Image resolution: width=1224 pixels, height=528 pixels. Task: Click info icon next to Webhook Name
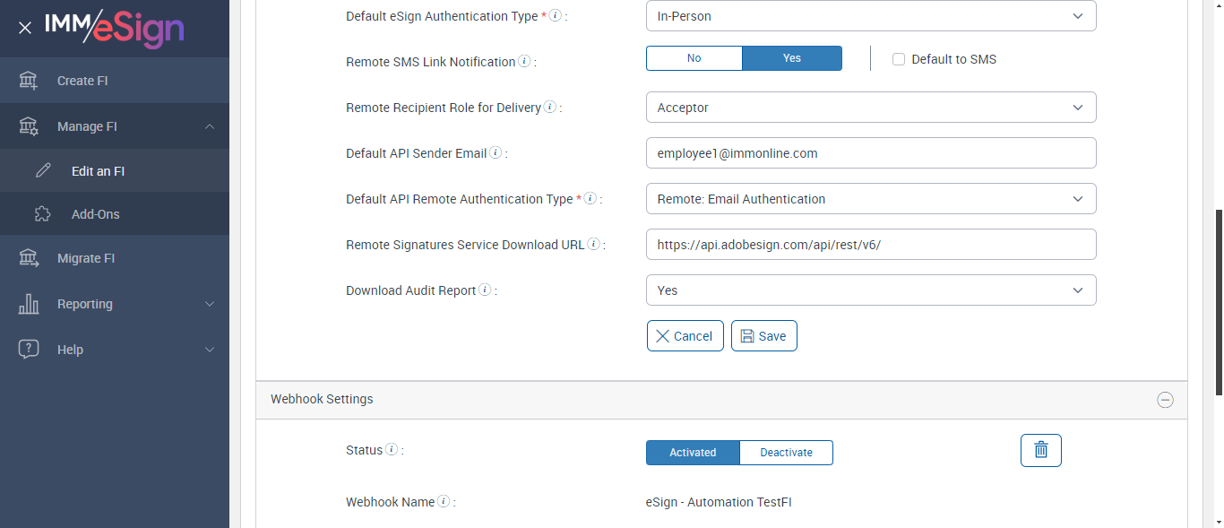click(x=444, y=502)
